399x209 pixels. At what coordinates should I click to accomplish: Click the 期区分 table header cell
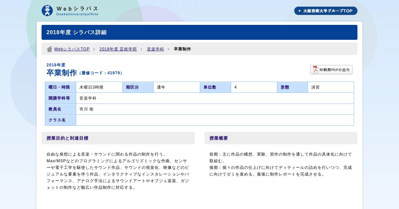pyautogui.click(x=138, y=87)
